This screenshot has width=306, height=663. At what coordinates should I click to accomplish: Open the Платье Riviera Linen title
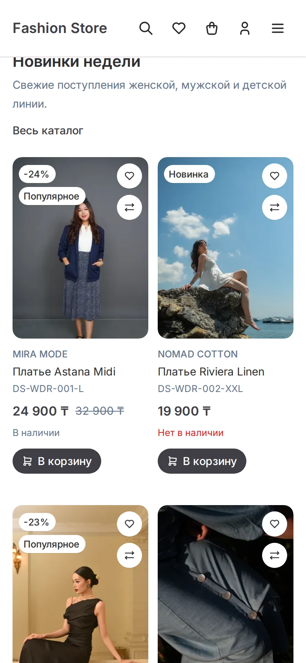(x=211, y=372)
